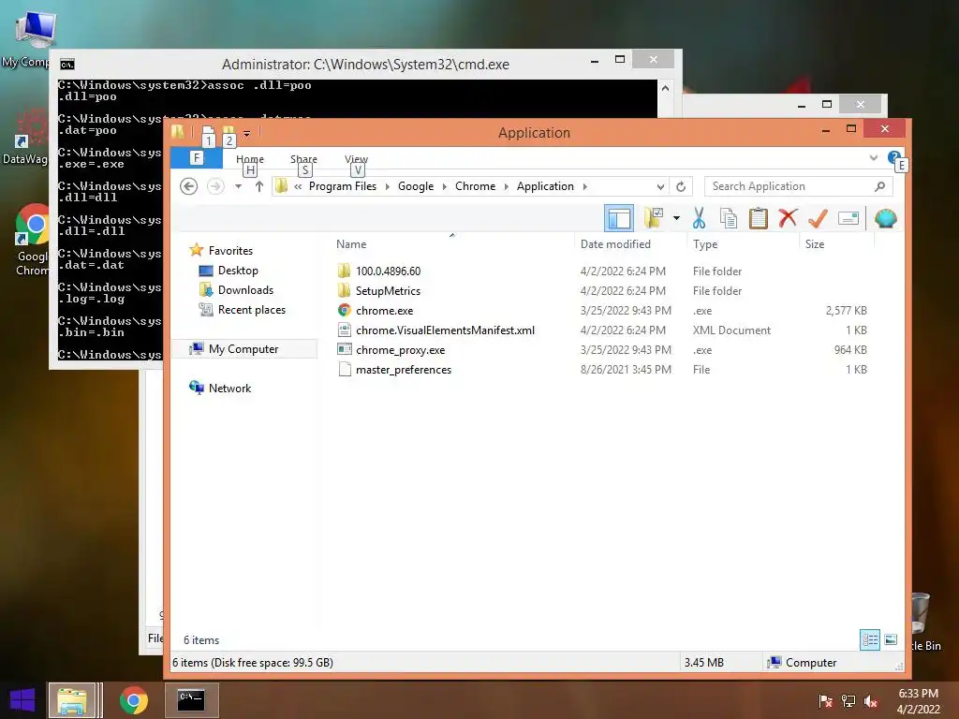
Task: Refresh the Application folder view
Action: point(681,186)
